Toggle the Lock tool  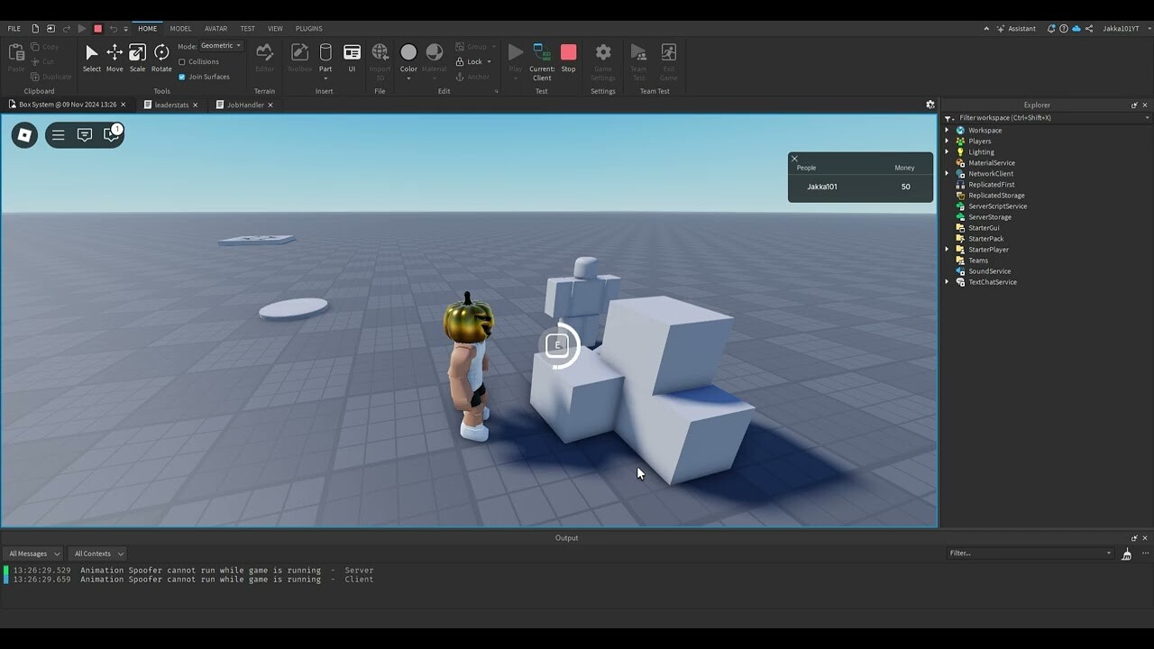(469, 61)
